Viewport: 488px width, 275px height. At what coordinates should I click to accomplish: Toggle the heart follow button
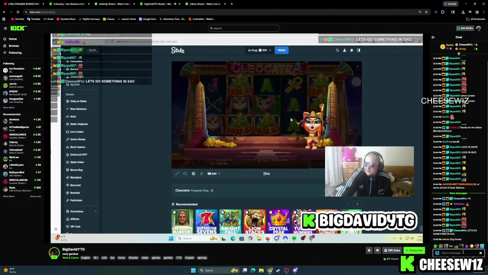click(x=377, y=251)
